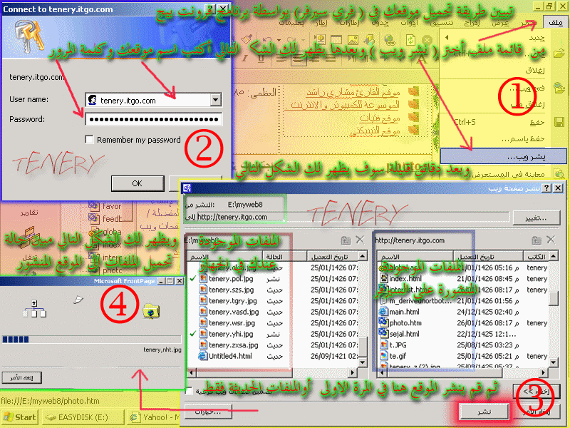Click the delete X icon above the http://tenery.itgo.com file list
Viewport: 570px width, 428px height.
[x=551, y=240]
